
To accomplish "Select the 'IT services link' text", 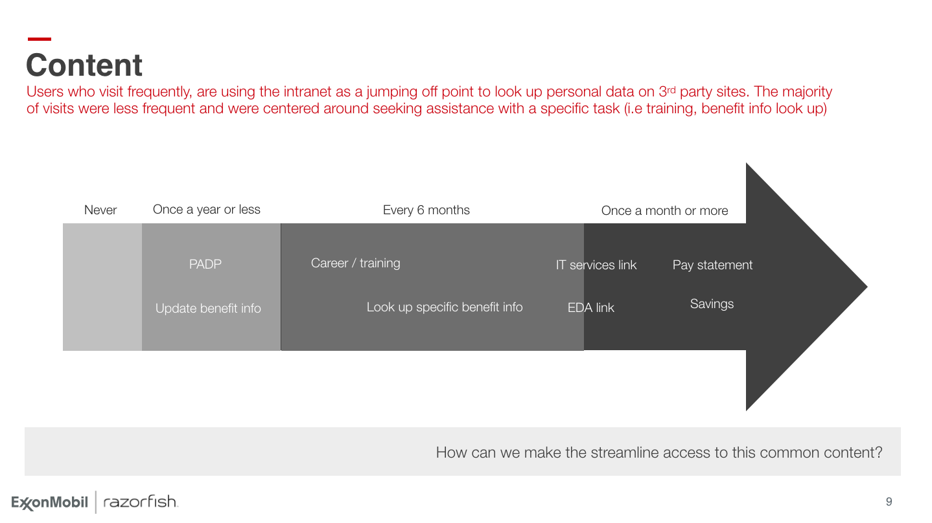I will [x=596, y=265].
